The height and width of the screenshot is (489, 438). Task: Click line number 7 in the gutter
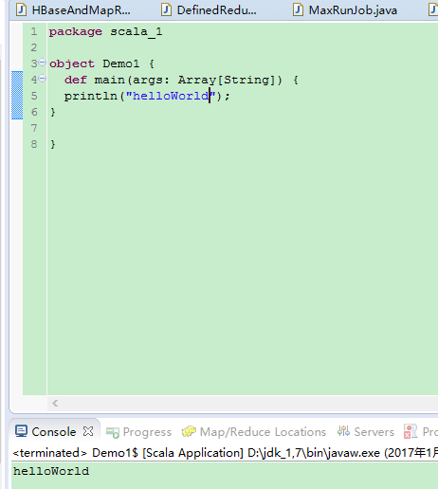point(34,128)
